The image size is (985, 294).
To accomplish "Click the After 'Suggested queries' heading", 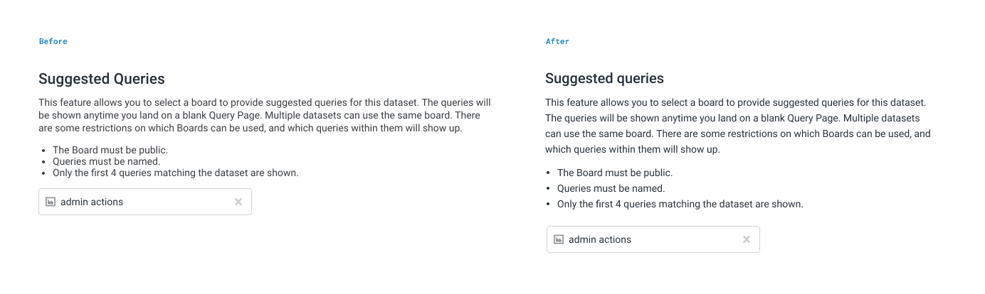I will point(604,79).
